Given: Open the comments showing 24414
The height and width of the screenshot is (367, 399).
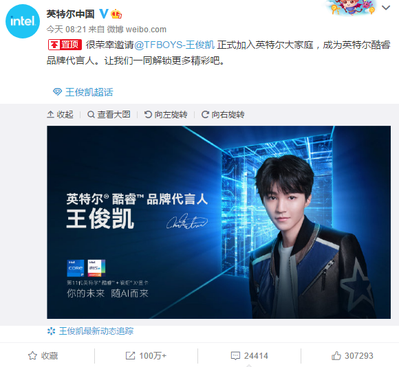Looking at the screenshot, I should (x=249, y=355).
